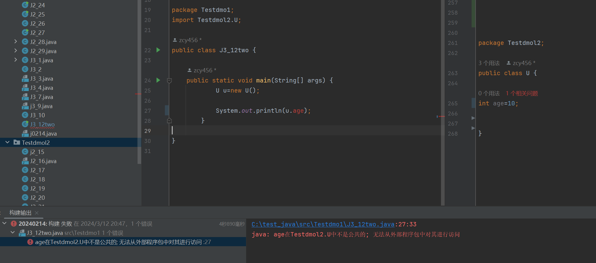Expand the J2_29.java tree node
Image resolution: width=596 pixels, height=263 pixels.
point(16,50)
